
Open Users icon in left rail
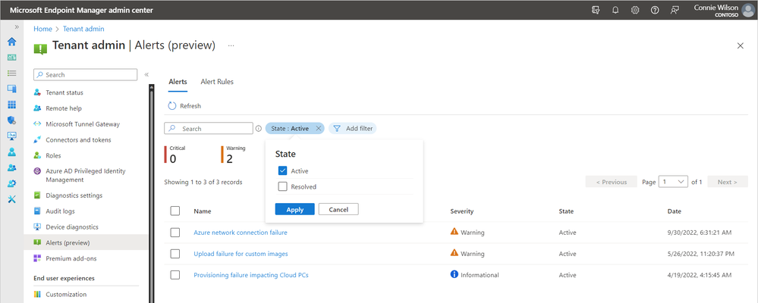[x=12, y=152]
